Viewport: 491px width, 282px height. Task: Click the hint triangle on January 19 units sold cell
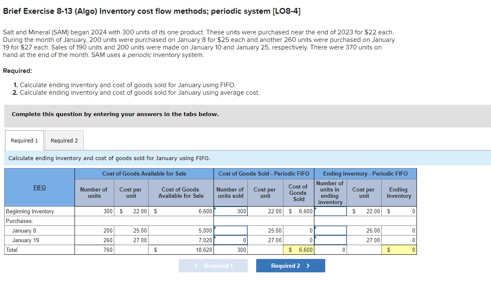215,237
